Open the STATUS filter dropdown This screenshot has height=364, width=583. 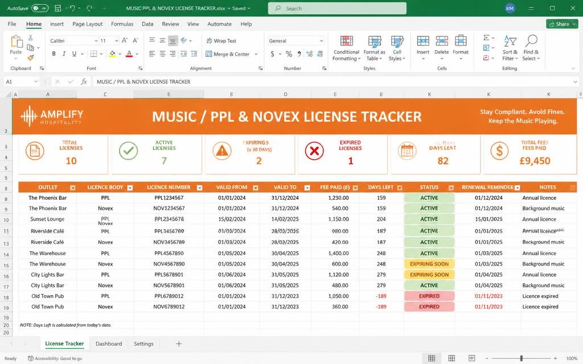click(x=451, y=188)
